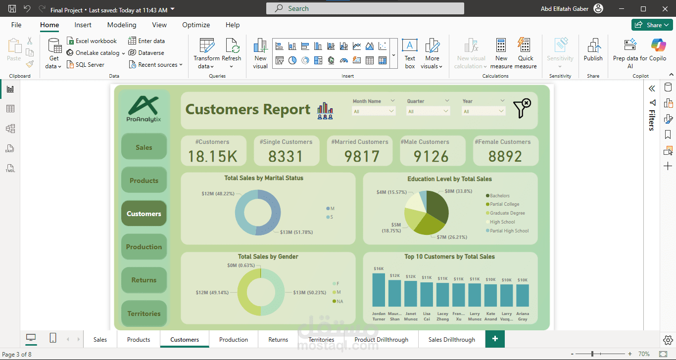Click the clear filters funnel icon
Image resolution: width=676 pixels, height=360 pixels.
pos(522,108)
